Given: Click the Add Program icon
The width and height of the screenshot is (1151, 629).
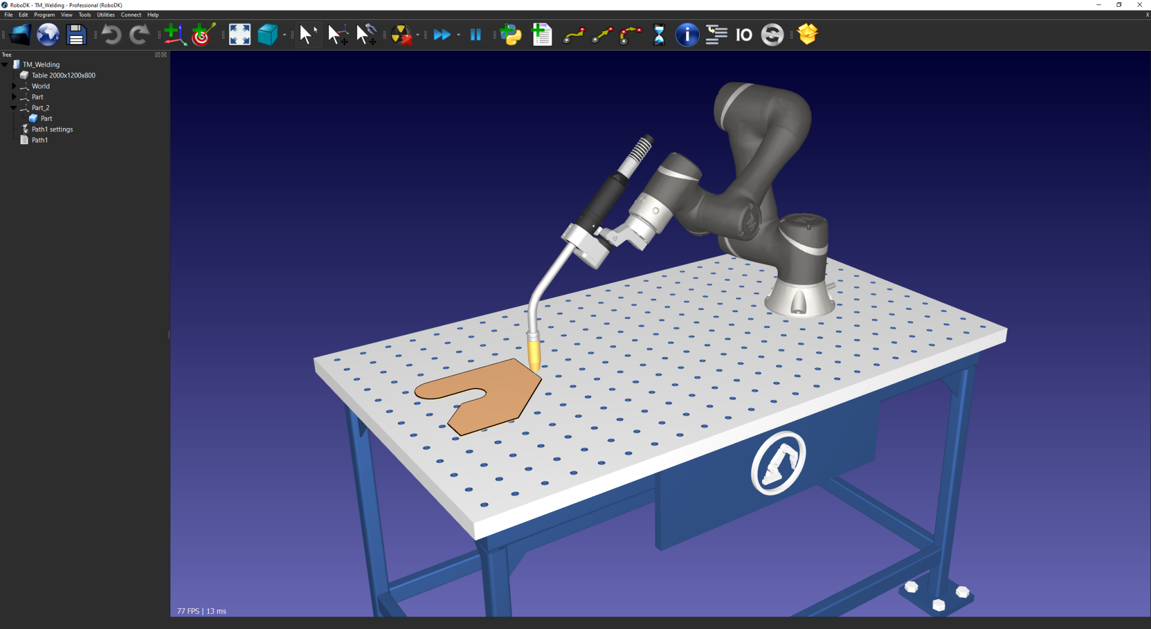Looking at the screenshot, I should point(541,35).
